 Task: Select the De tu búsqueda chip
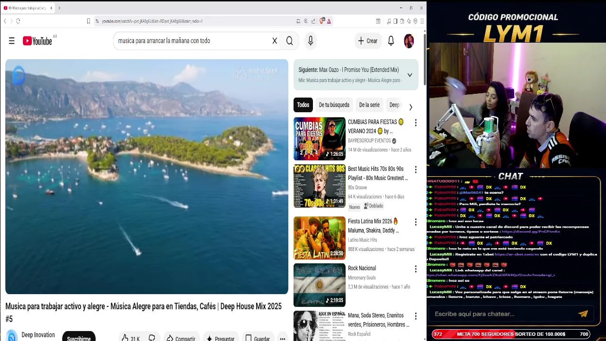tap(334, 105)
